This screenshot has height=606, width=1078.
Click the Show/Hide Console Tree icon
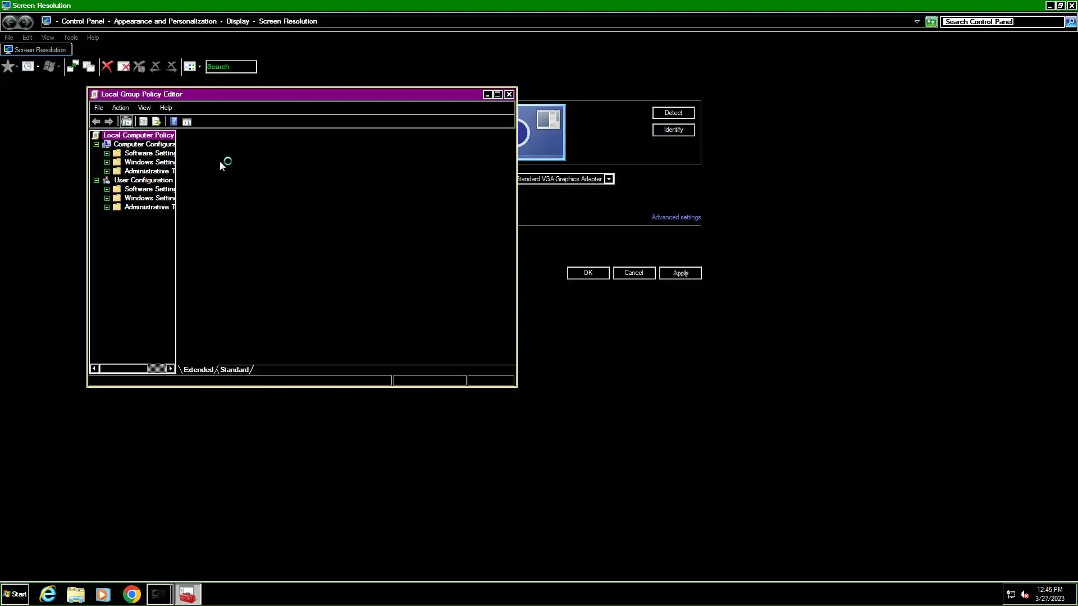(127, 122)
